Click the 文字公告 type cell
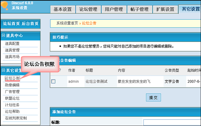201x126 pixels. (x=172, y=81)
